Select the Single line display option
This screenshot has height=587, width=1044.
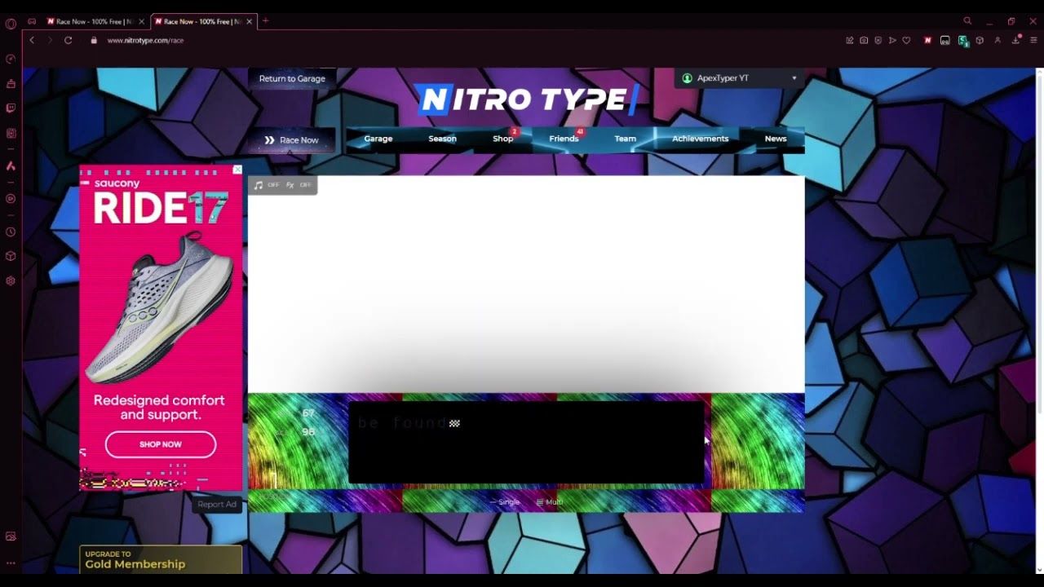pyautogui.click(x=505, y=502)
